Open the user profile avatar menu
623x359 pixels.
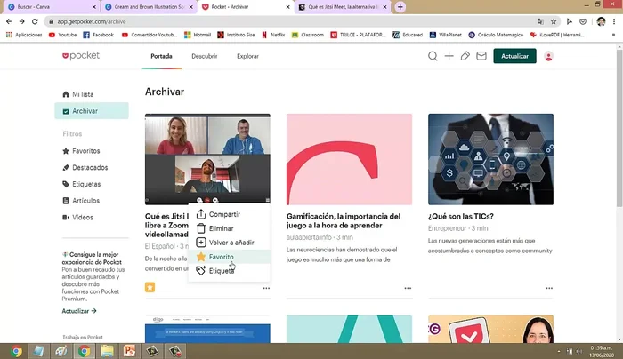pos(549,56)
